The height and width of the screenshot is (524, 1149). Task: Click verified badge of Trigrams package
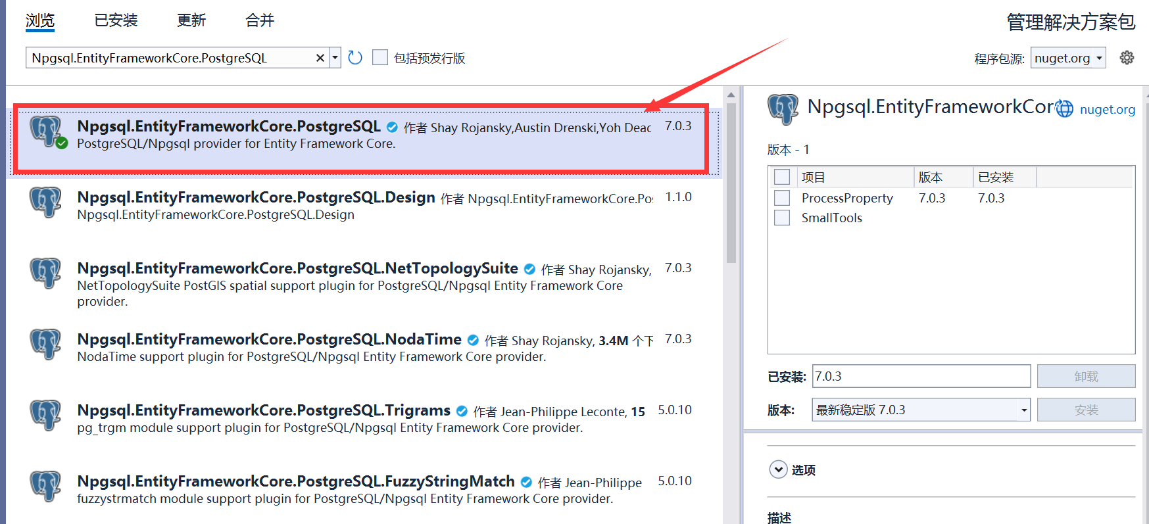[x=462, y=411]
